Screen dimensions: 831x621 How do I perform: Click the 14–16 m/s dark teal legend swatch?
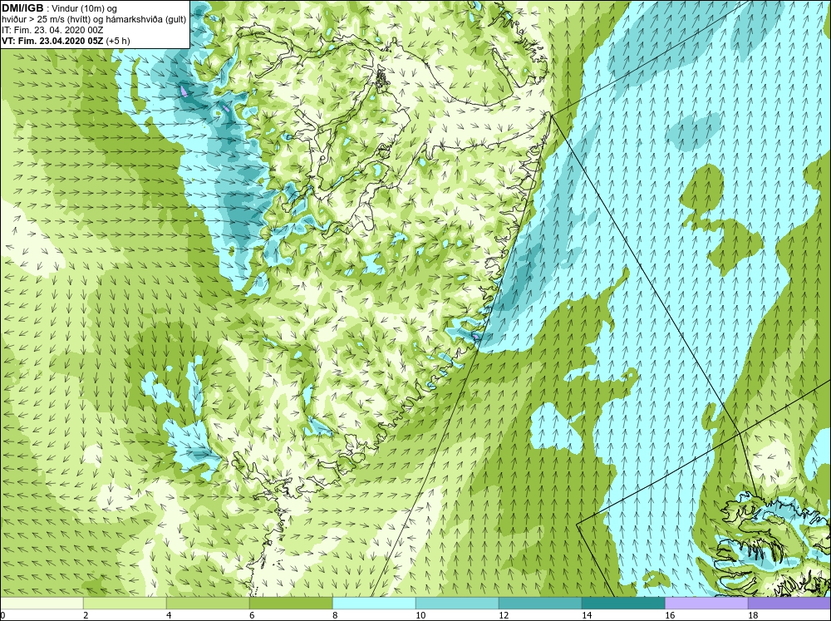click(623, 604)
